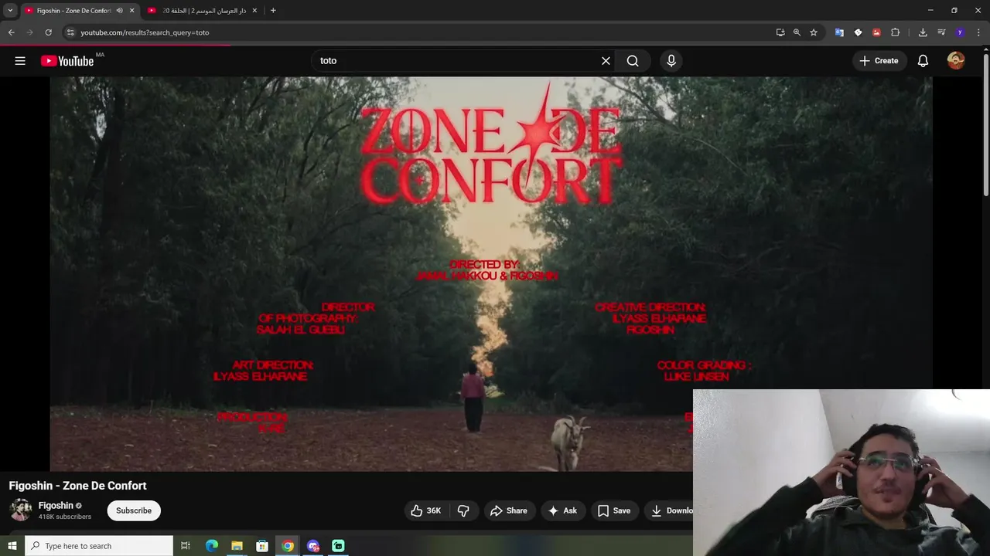The width and height of the screenshot is (990, 556).
Task: Go back with the browser back arrow
Action: (x=11, y=32)
